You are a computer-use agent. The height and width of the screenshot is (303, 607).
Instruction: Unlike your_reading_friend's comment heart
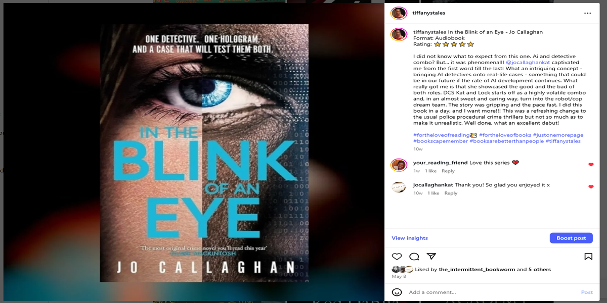tap(591, 165)
